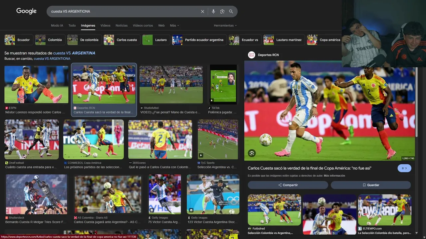This screenshot has width=426, height=239.
Task: Open Más información copyright link
Action: [334, 176]
